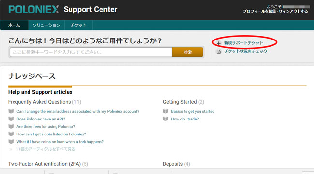Click book icon beside 'How can I get a coin listed'
The image size is (314, 174).
pos(11,134)
